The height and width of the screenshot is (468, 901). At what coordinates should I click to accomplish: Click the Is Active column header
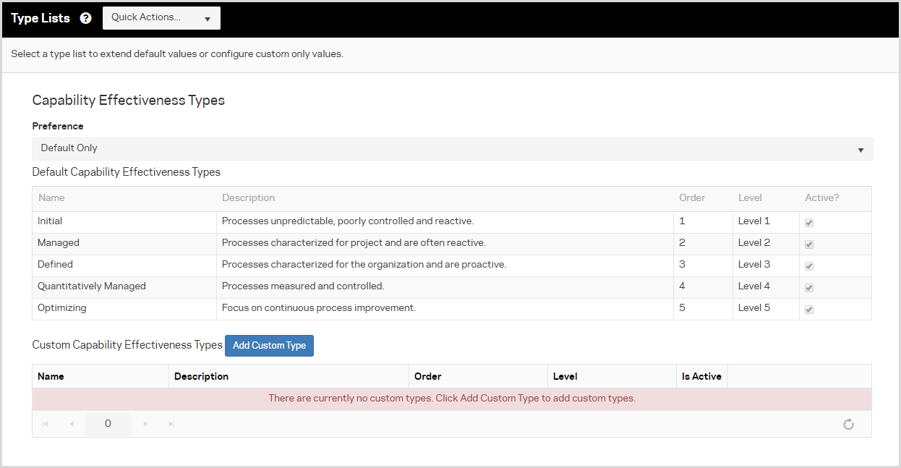coord(701,376)
